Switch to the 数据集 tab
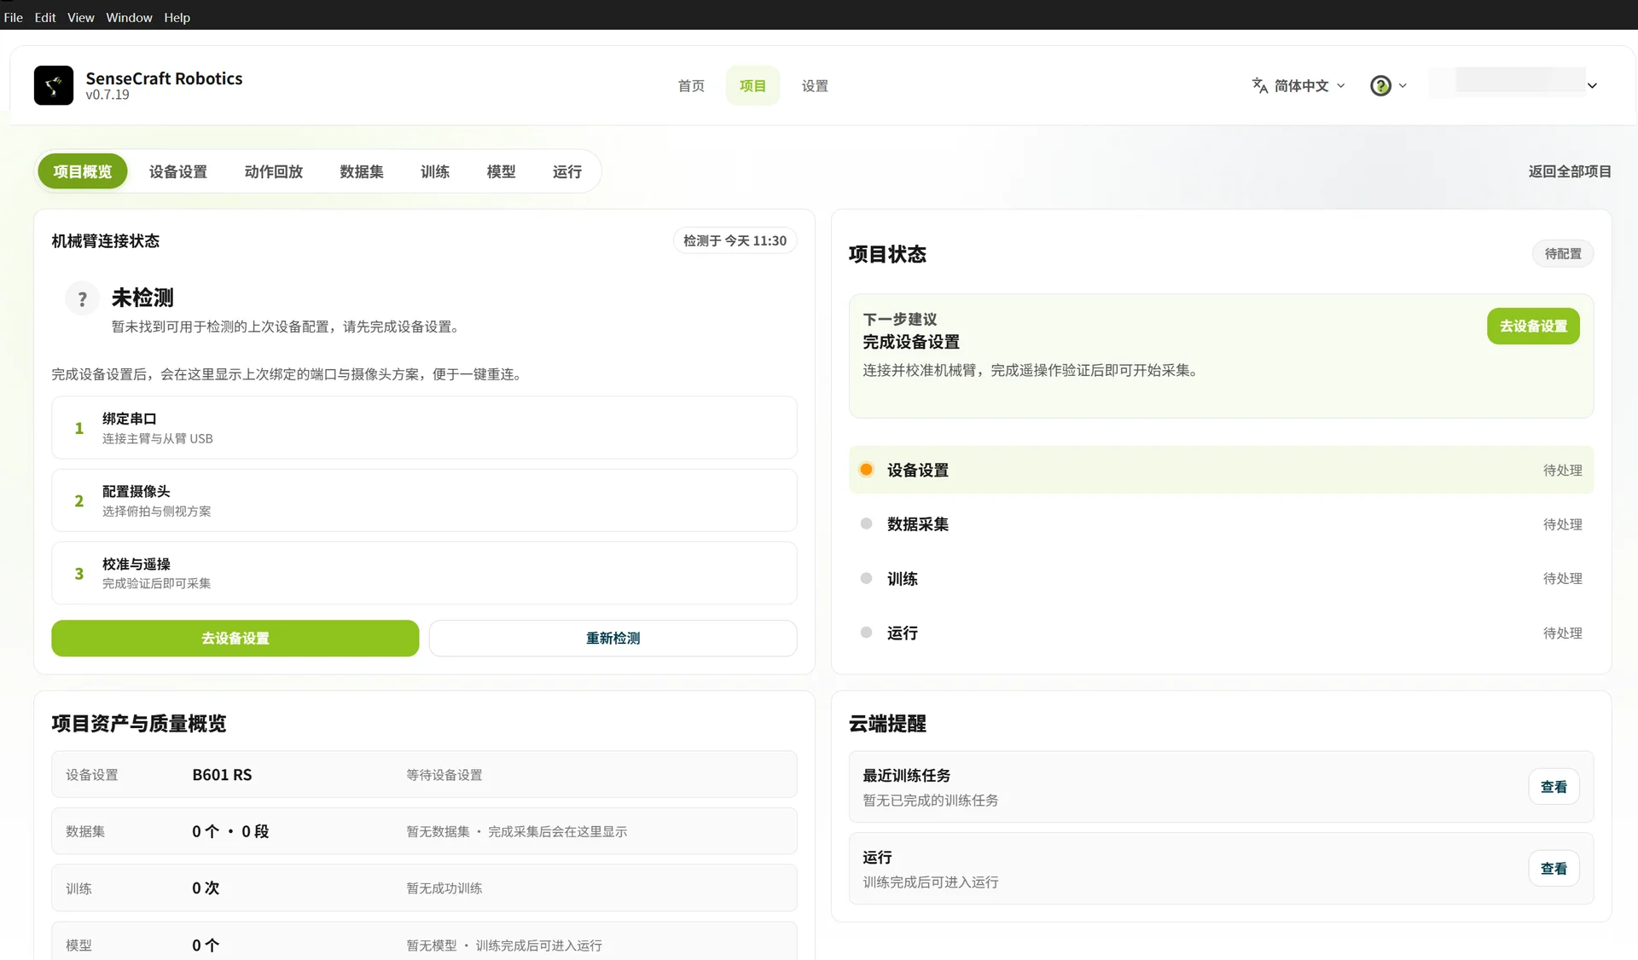Screen dimensions: 1638x960 pyautogui.click(x=362, y=171)
